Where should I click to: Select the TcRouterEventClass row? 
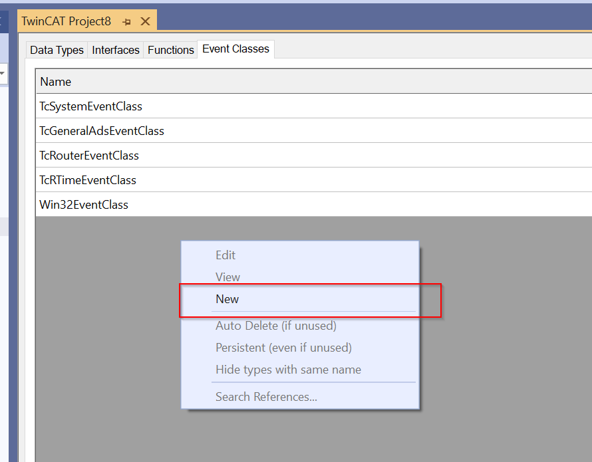[314, 155]
